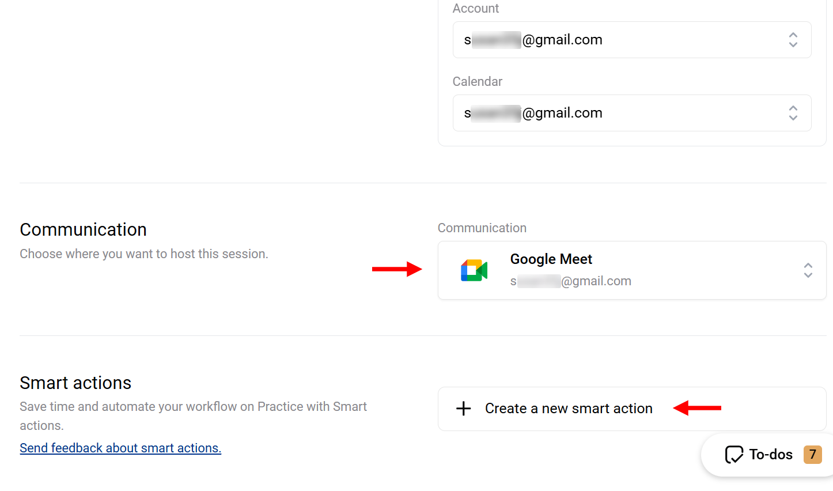Viewport: 833px width, 491px height.
Task: Click the To-dos checkmark speech bubble icon
Action: click(734, 454)
